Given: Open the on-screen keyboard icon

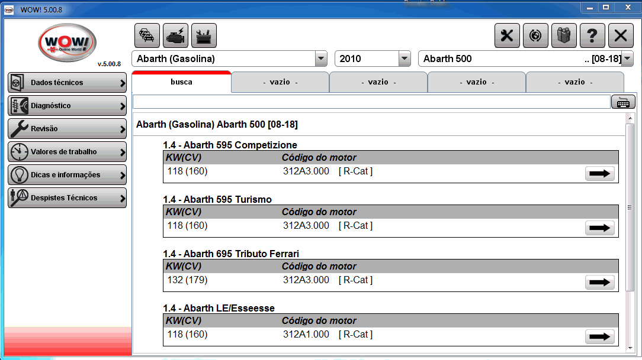Looking at the screenshot, I should pos(623,102).
